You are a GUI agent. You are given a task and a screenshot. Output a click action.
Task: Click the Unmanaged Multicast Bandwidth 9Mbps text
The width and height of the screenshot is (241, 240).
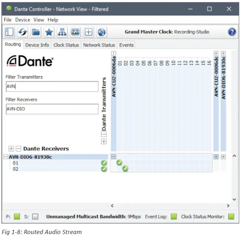[x=94, y=217]
